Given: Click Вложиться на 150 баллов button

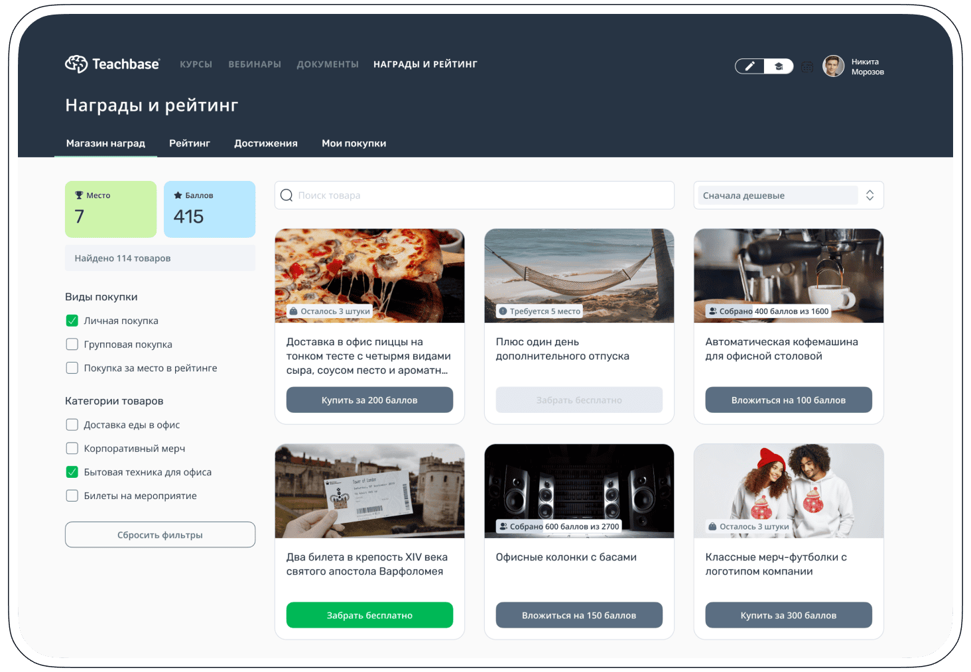Looking at the screenshot, I should (579, 616).
